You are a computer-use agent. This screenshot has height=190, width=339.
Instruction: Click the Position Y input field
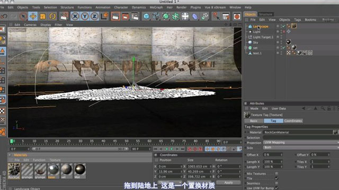[x=170, y=172]
